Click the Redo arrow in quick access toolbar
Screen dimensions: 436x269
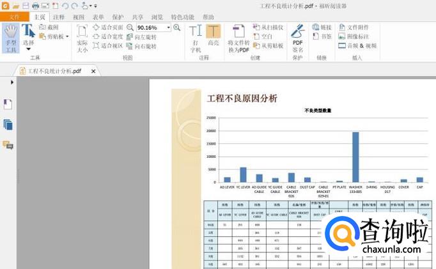[x=75, y=6]
